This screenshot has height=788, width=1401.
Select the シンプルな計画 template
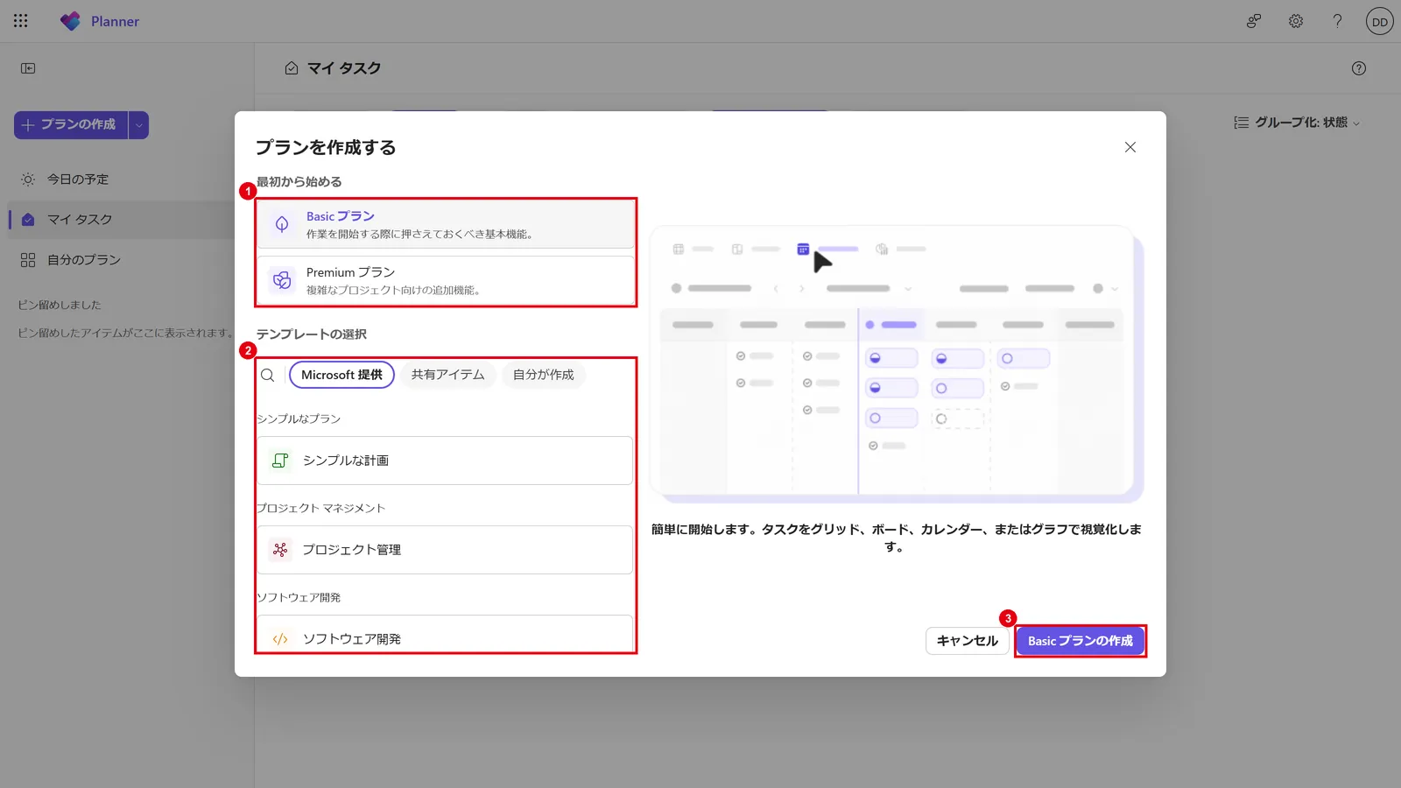[x=445, y=461]
